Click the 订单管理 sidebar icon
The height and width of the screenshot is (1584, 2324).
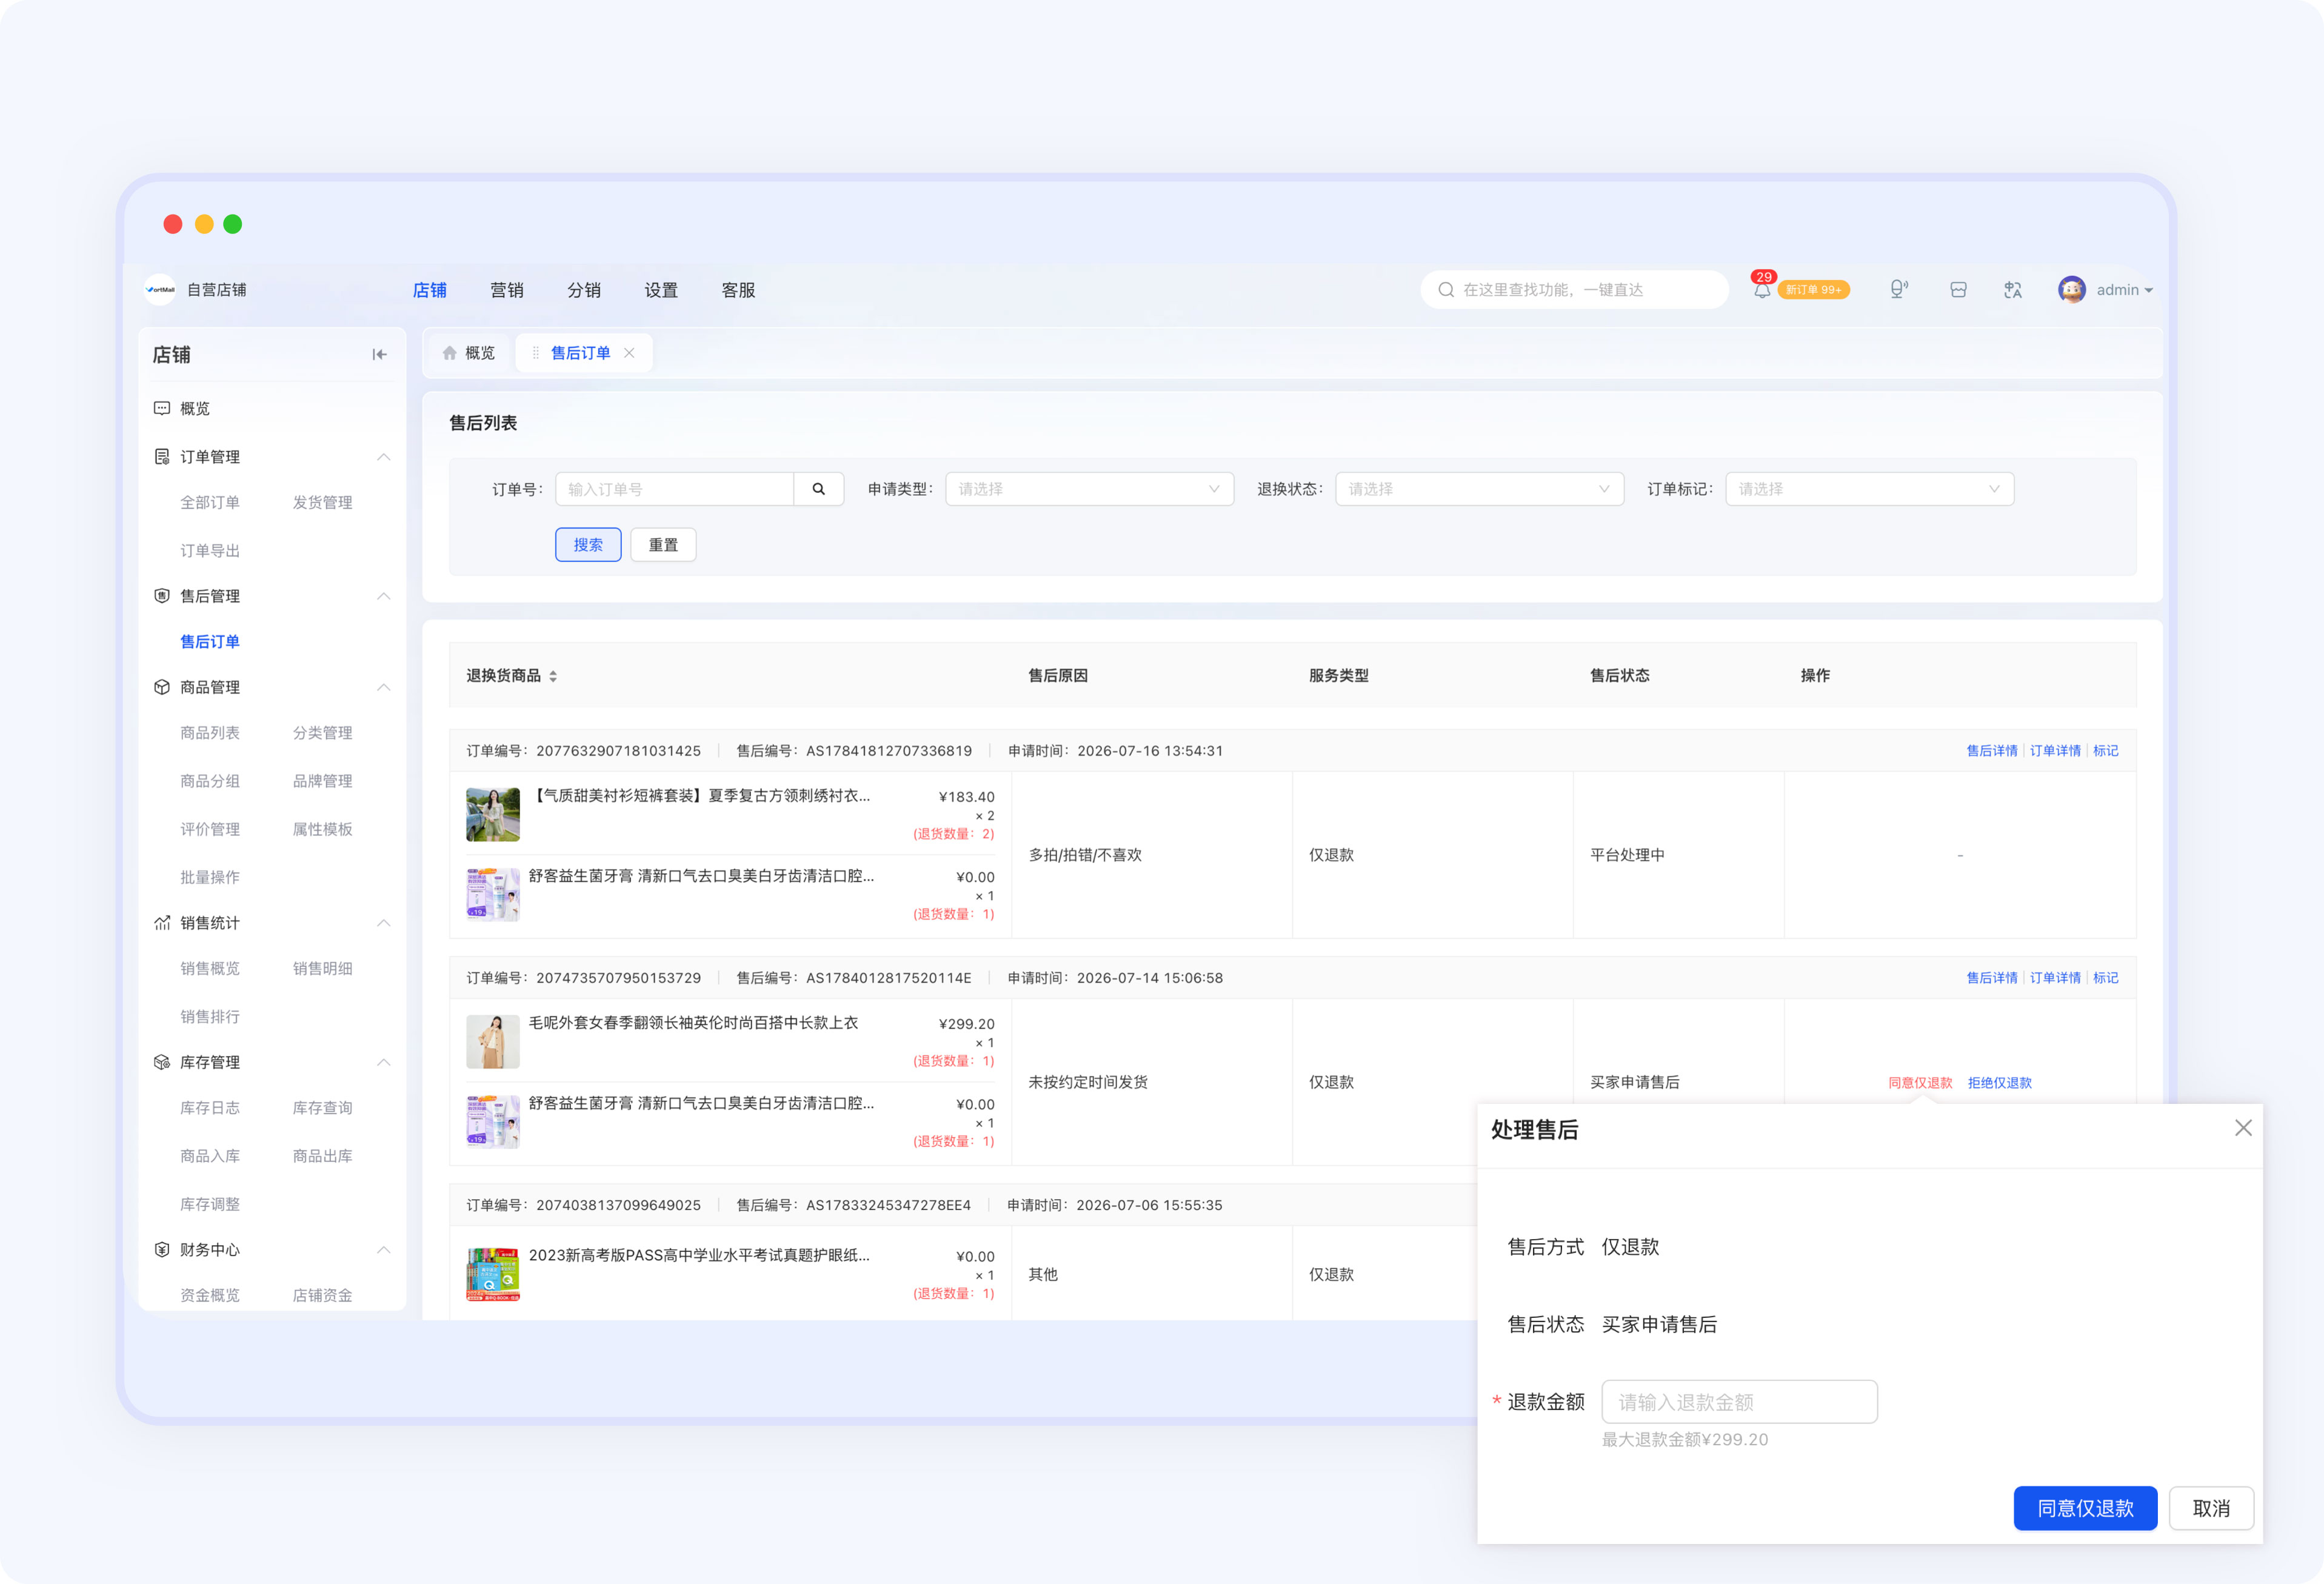coord(162,457)
